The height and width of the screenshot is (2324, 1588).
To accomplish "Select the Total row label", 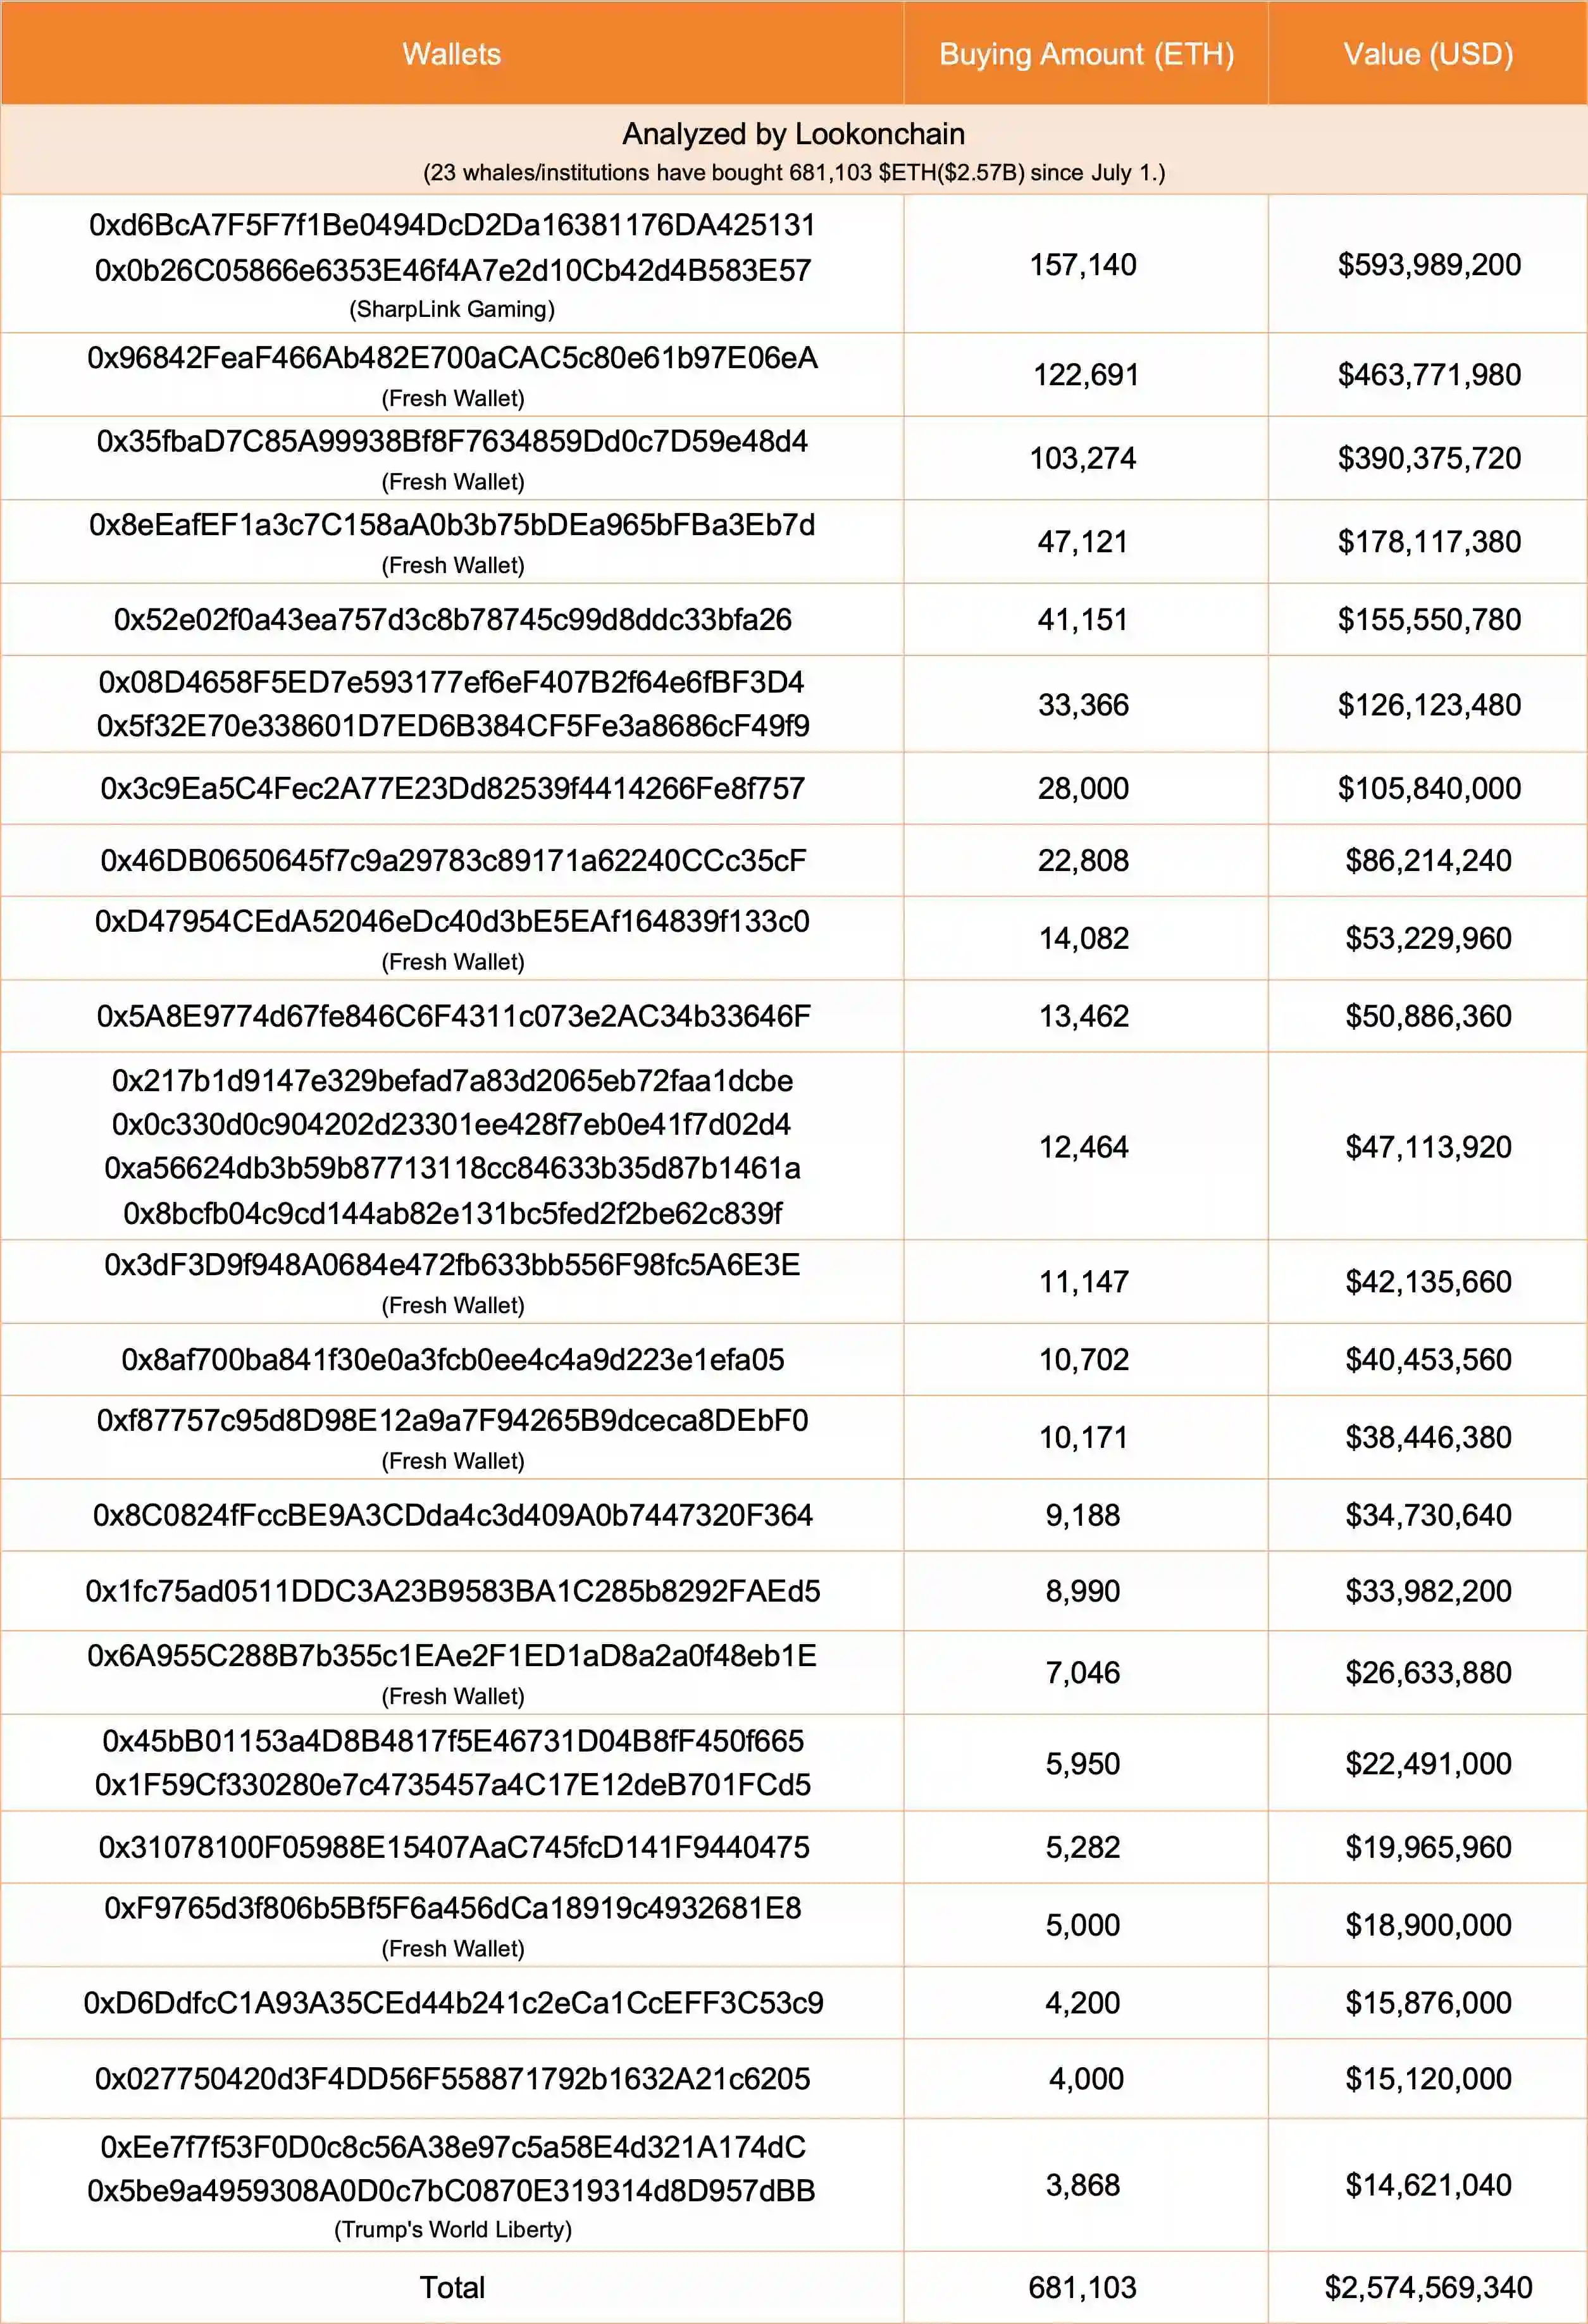I will (x=452, y=2287).
